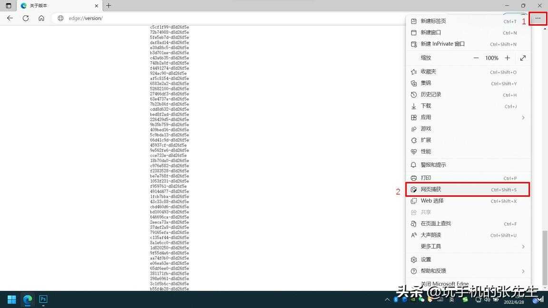Image resolution: width=548 pixels, height=308 pixels.
Task: Select 网页捕获 web capture
Action: (468, 190)
